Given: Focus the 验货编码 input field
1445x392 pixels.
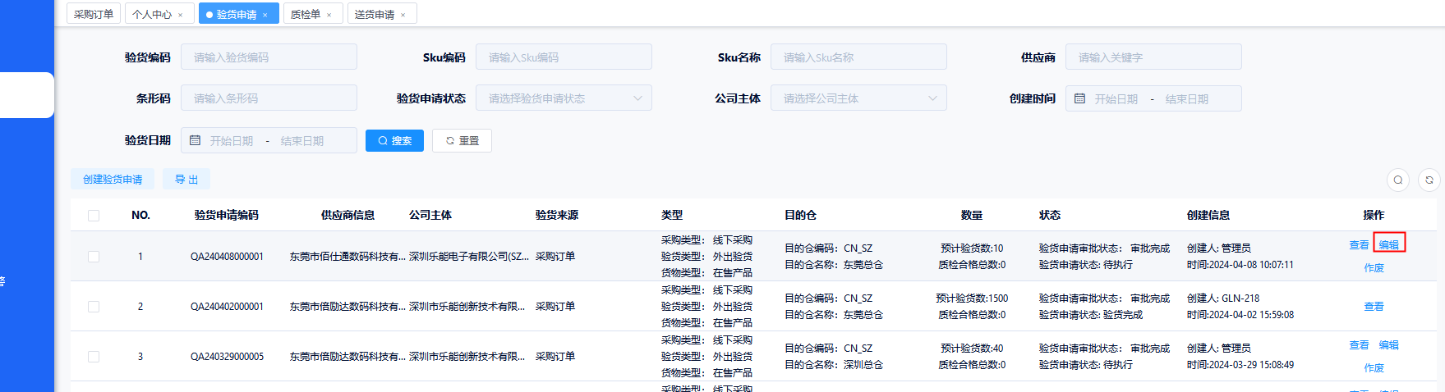Looking at the screenshot, I should [x=269, y=57].
